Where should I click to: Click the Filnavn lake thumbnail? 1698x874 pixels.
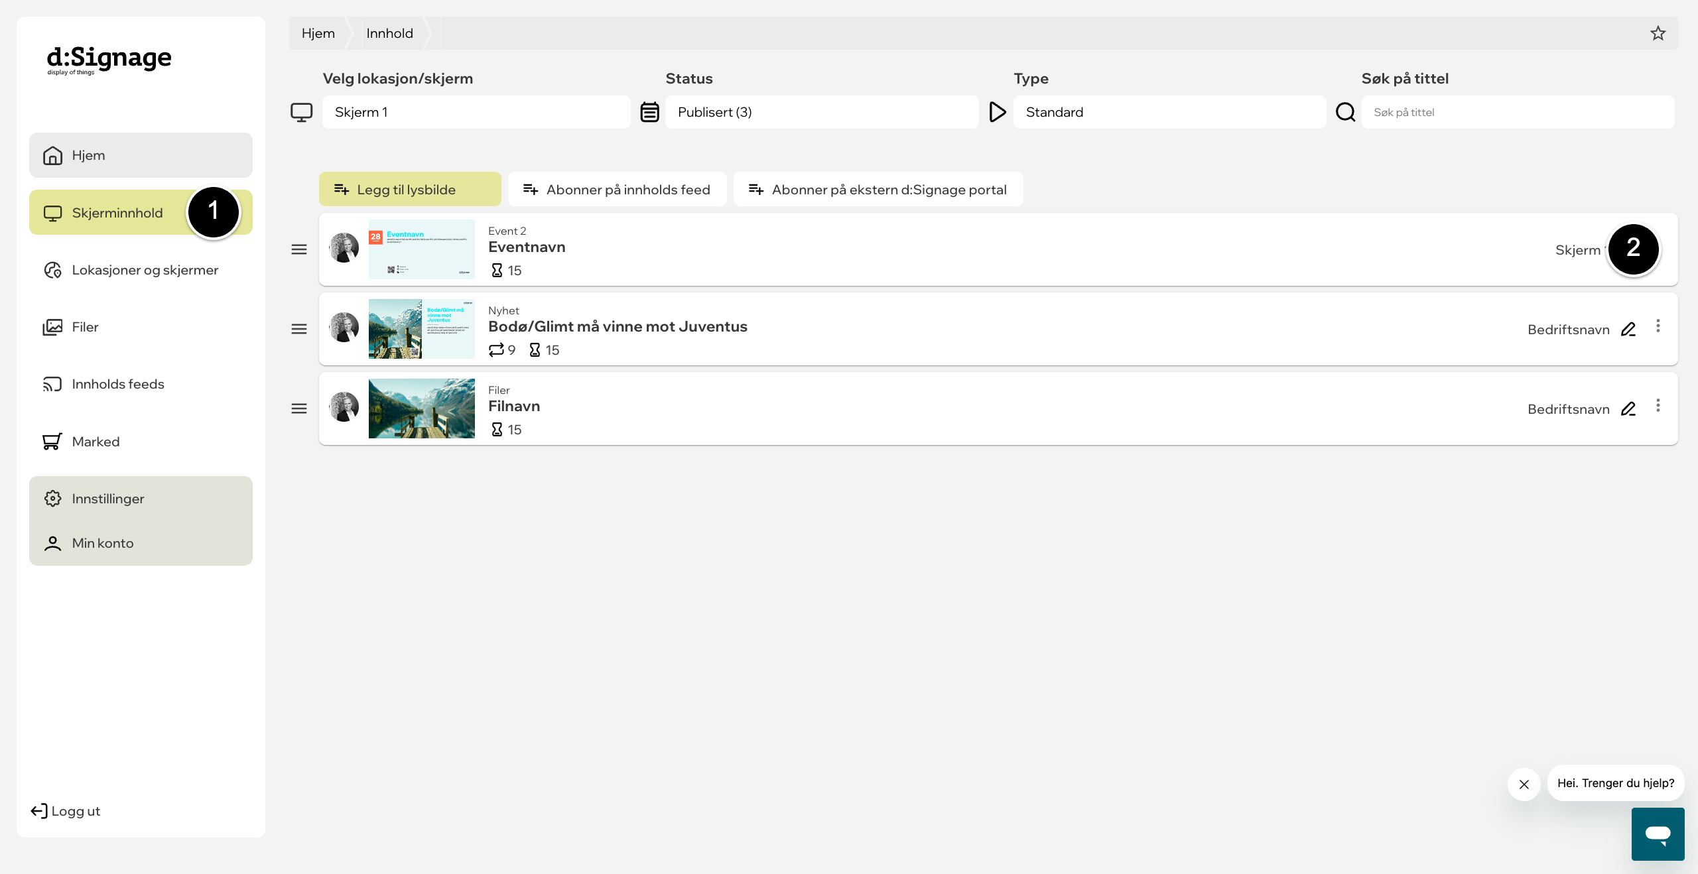click(x=422, y=408)
